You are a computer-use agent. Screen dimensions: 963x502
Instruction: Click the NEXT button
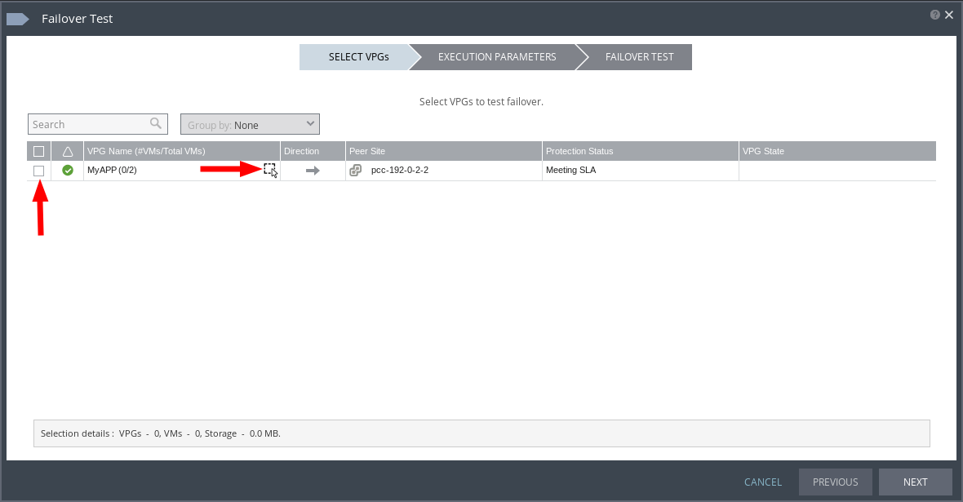click(915, 482)
